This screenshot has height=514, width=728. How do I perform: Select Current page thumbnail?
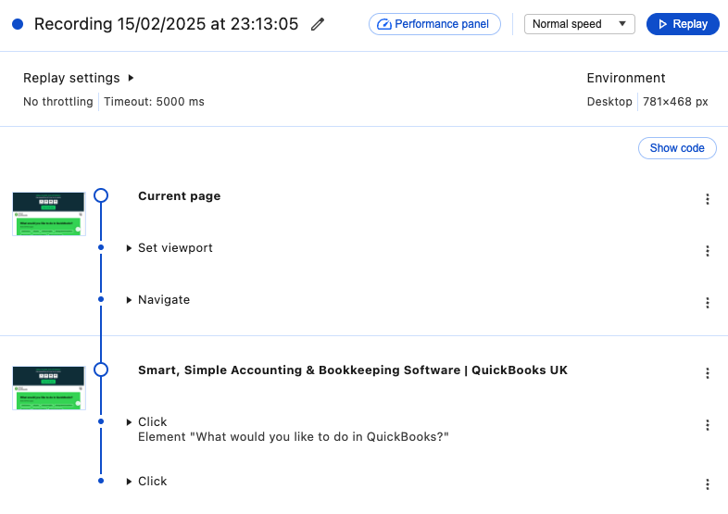coord(49,214)
